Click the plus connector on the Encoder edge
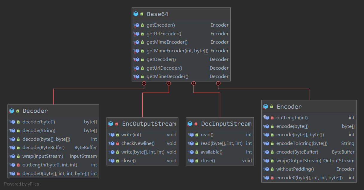 click(218, 83)
